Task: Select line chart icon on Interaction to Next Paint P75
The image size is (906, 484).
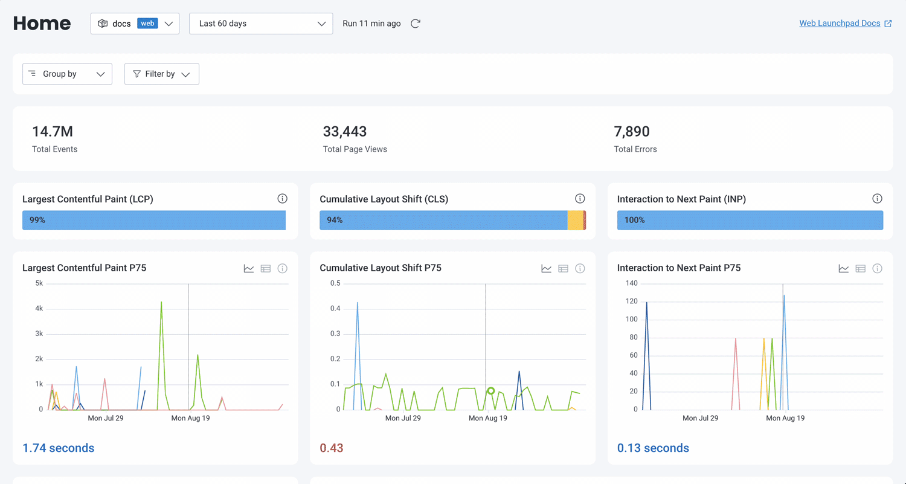Action: [844, 268]
